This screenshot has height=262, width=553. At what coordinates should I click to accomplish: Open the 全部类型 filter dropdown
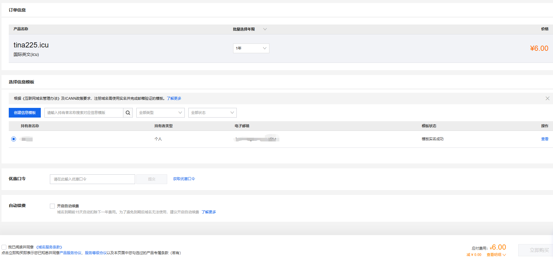point(160,113)
